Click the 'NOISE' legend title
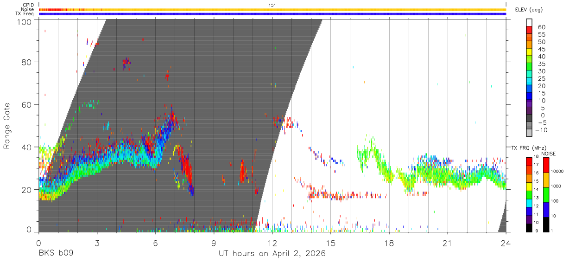569x263 pixels. (x=548, y=154)
